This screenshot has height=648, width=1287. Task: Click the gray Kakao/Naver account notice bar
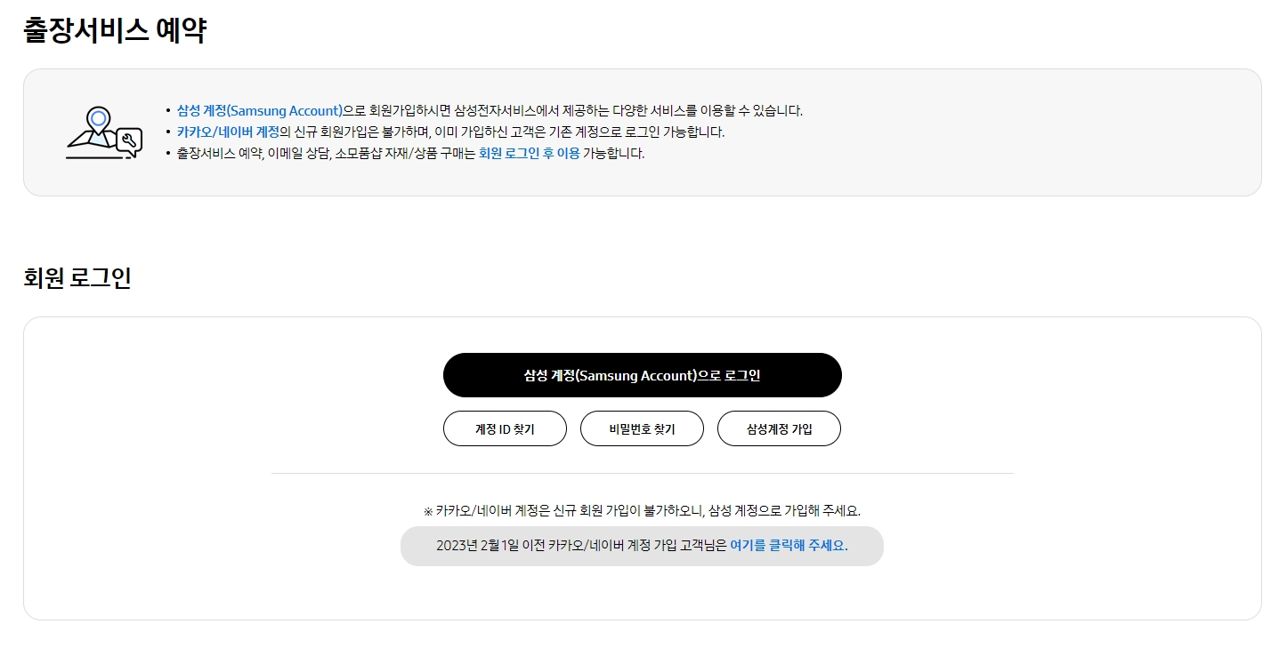click(642, 546)
